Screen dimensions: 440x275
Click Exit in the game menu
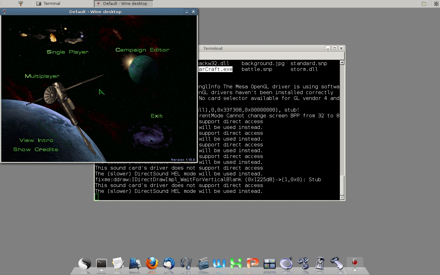point(157,116)
